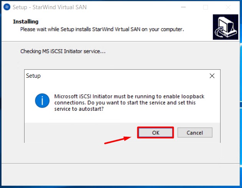Screen dimensions: 242x188
Task: Click the red arrow pointing at OK
Action: pyautogui.click(x=117, y=140)
